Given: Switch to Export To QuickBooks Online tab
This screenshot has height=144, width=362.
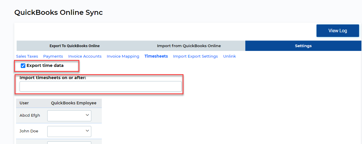Looking at the screenshot, I should pyautogui.click(x=75, y=46).
